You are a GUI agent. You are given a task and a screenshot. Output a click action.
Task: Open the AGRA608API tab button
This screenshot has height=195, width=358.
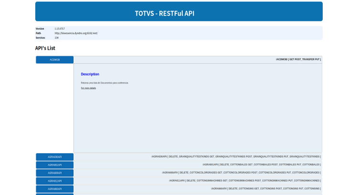[x=54, y=173]
